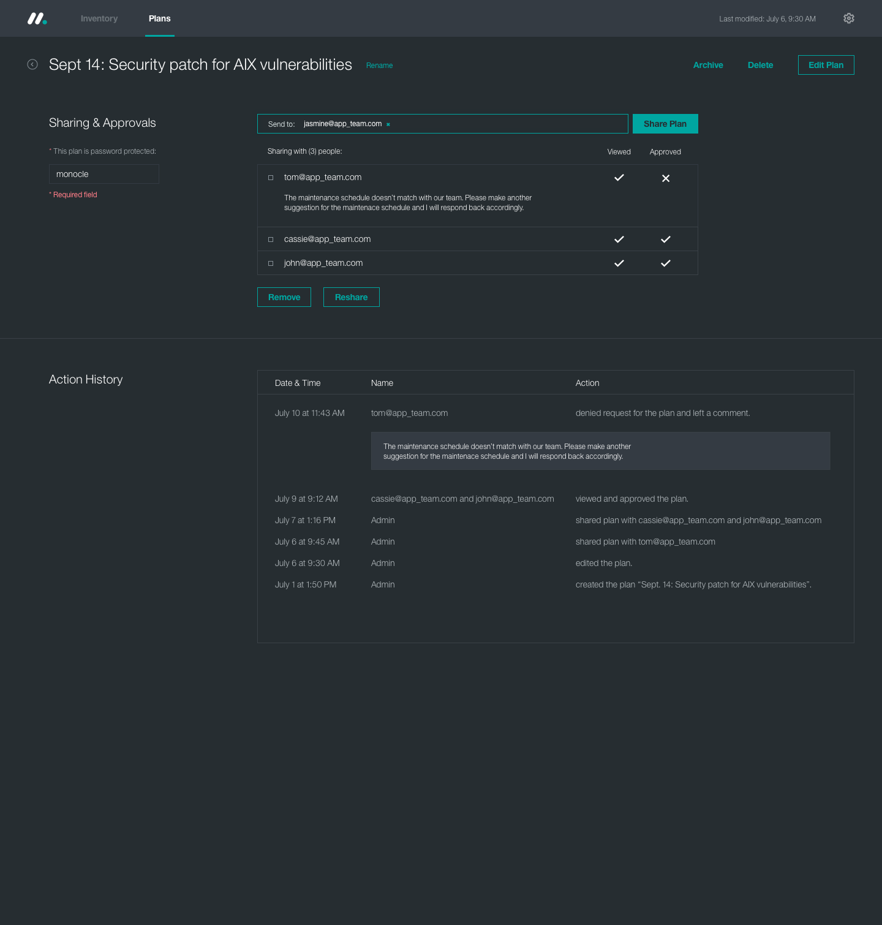Click the Date & Time column header
The width and height of the screenshot is (882, 925).
[298, 383]
